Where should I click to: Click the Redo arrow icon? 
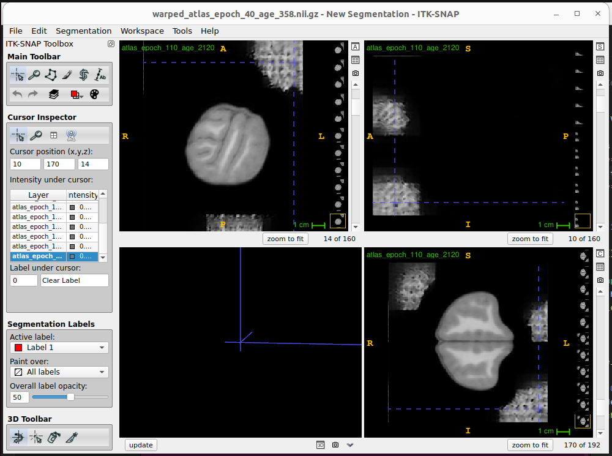point(33,94)
